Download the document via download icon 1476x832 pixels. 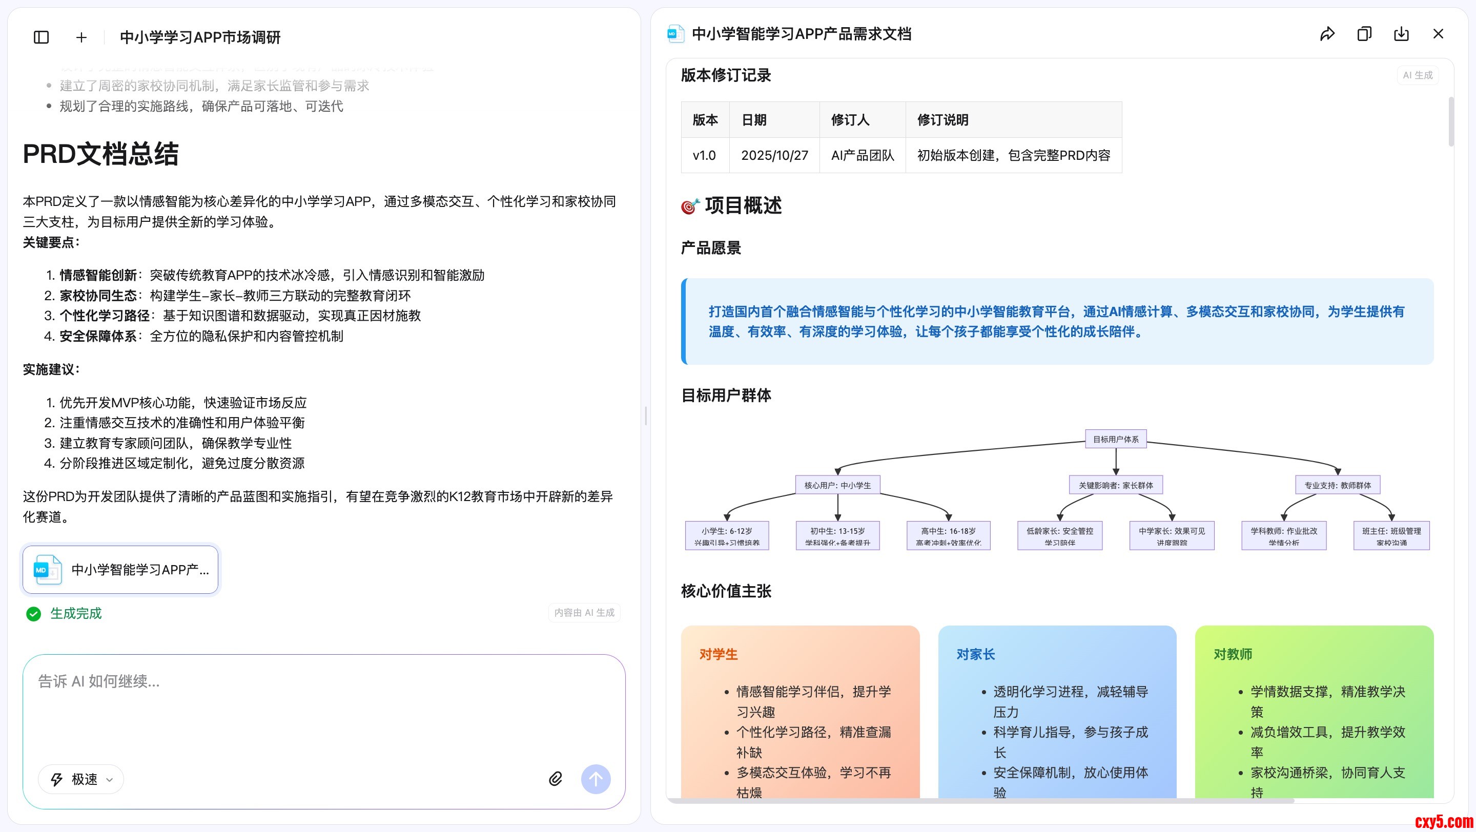[x=1401, y=34]
